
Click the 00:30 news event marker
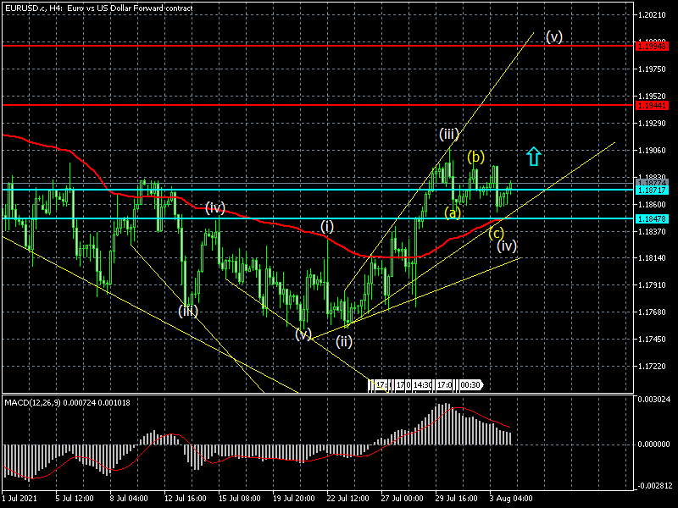pos(470,385)
